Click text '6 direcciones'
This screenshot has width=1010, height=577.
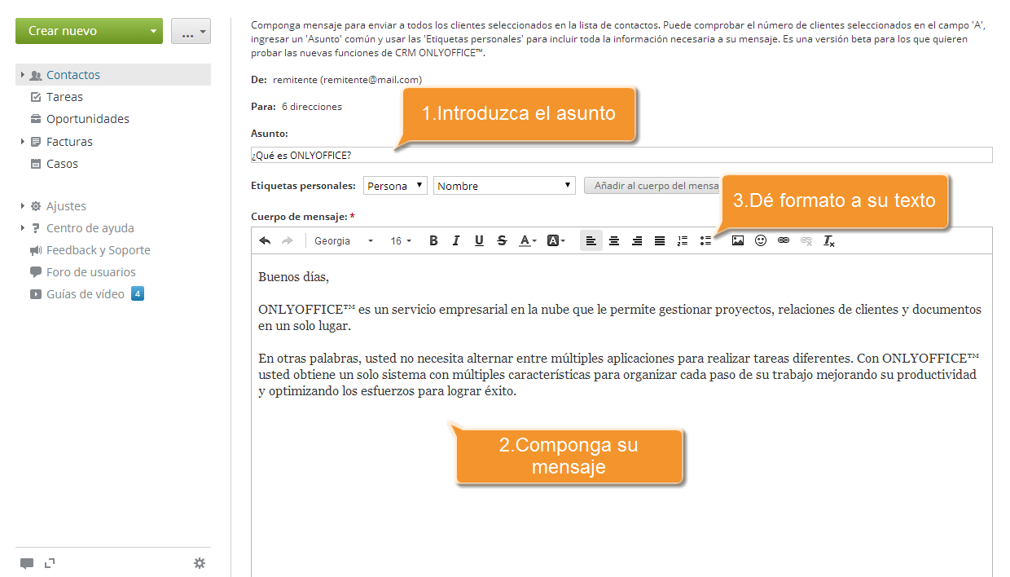tap(312, 107)
